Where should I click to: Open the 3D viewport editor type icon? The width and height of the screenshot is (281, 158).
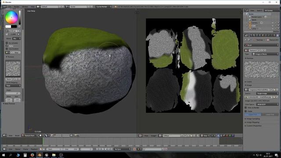pyautogui.click(x=5, y=136)
